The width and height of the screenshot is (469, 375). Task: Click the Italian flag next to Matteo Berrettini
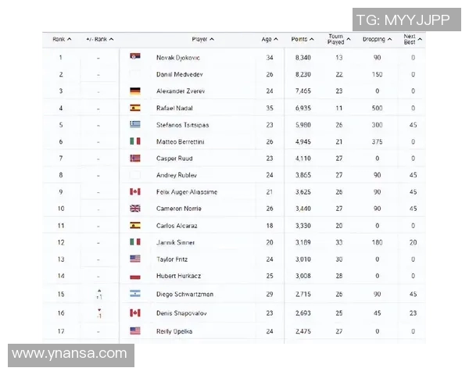pos(134,141)
